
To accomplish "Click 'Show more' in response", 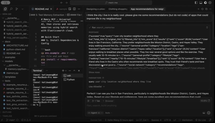I will pyautogui.click(x=94, y=72).
